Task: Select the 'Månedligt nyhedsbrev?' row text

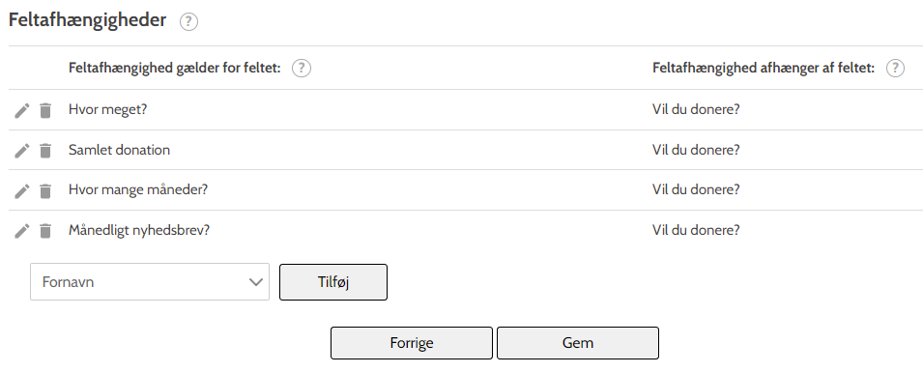Action: (x=139, y=230)
